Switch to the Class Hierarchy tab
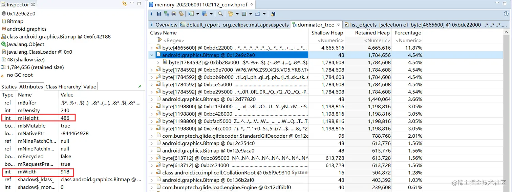The width and height of the screenshot is (512, 192). (x=63, y=87)
